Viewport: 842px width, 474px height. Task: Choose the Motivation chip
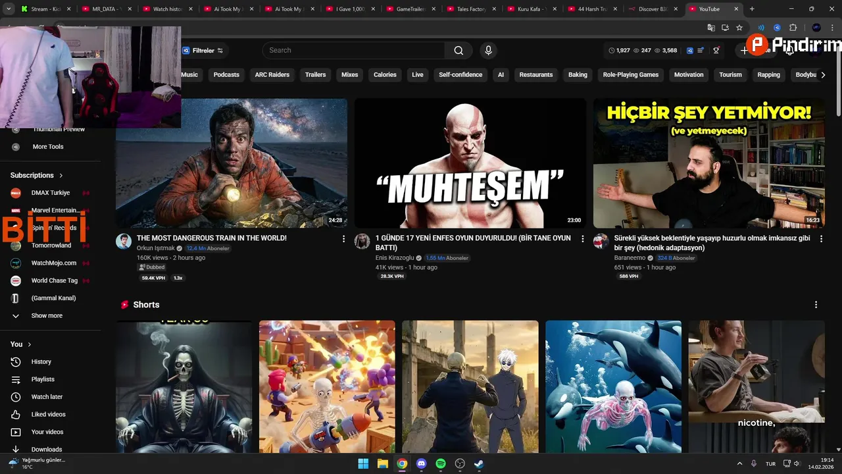pos(689,75)
